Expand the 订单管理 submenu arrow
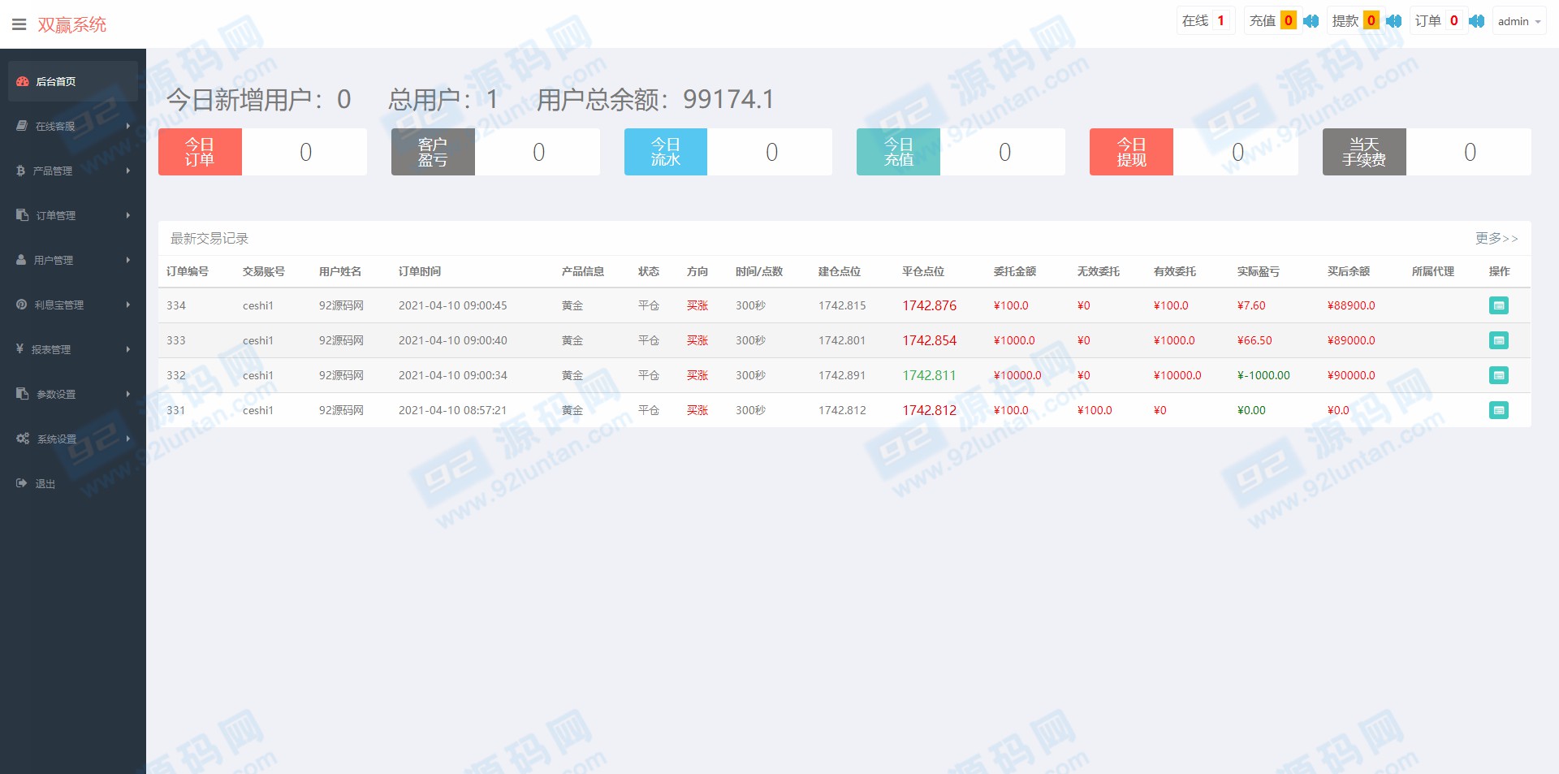 pos(128,215)
